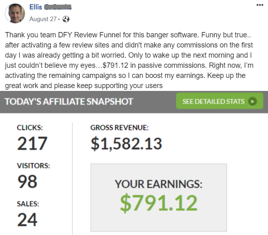
Task: Click the Gross Revenue label
Action: [x=119, y=127]
